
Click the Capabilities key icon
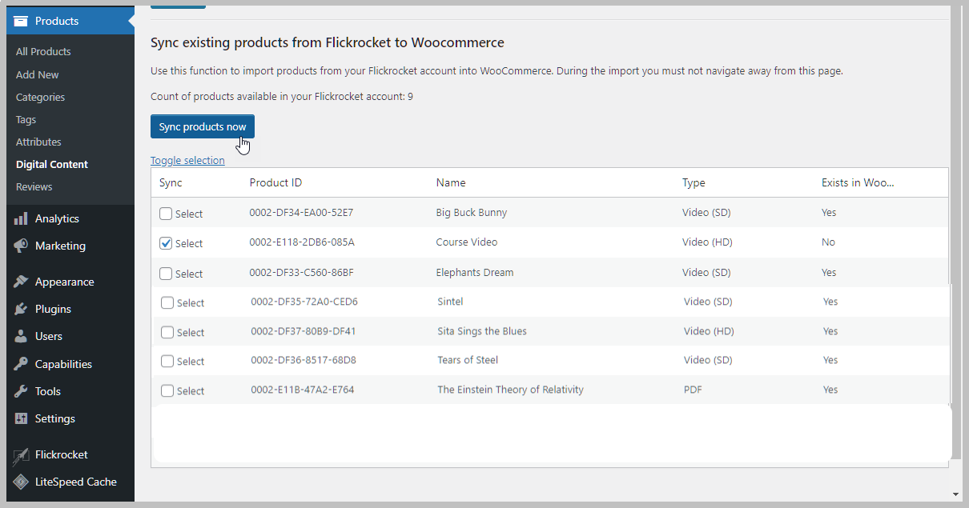21,364
